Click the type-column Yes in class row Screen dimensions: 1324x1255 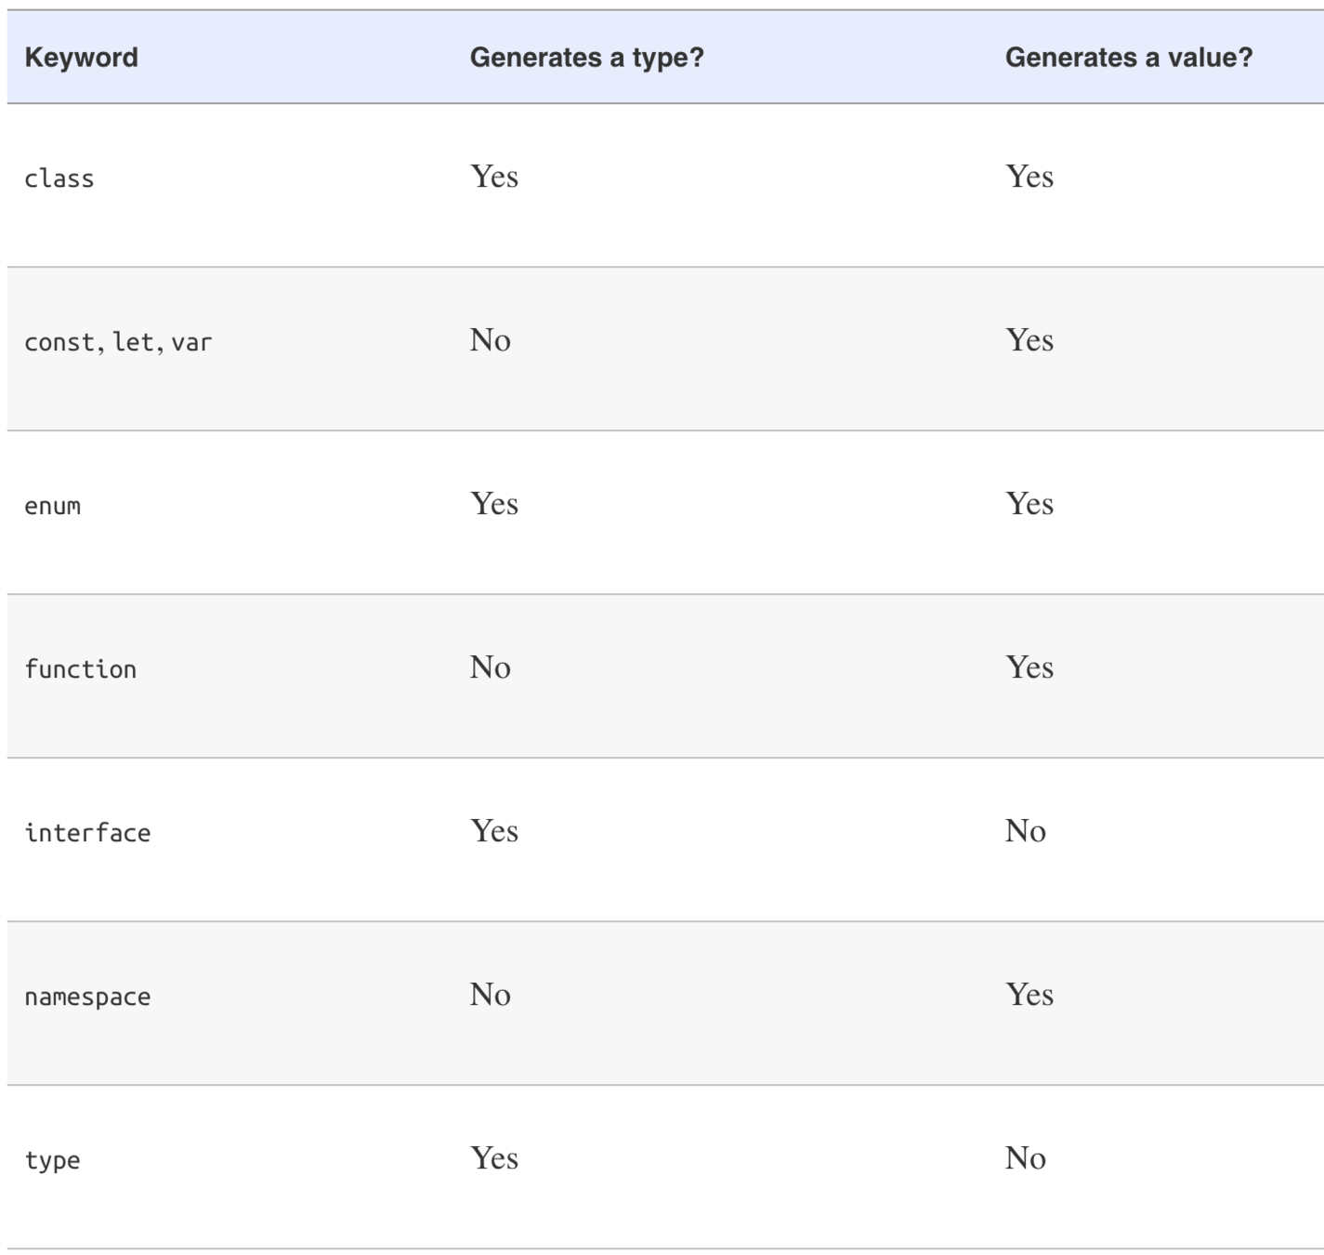[x=494, y=177]
